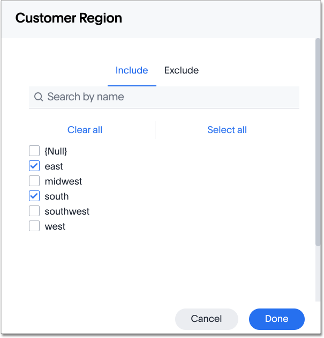Select the west checkbox

(34, 226)
